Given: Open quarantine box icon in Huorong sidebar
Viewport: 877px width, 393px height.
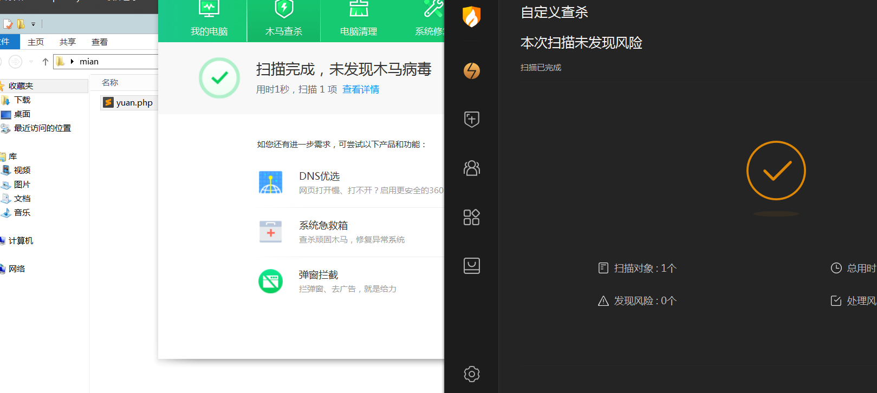Looking at the screenshot, I should click(x=472, y=266).
